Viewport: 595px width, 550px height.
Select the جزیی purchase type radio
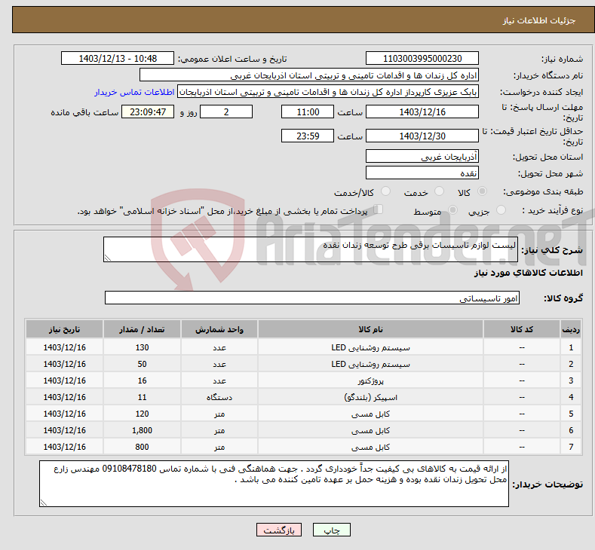click(x=501, y=210)
